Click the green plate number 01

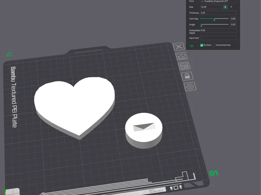pos(214,174)
